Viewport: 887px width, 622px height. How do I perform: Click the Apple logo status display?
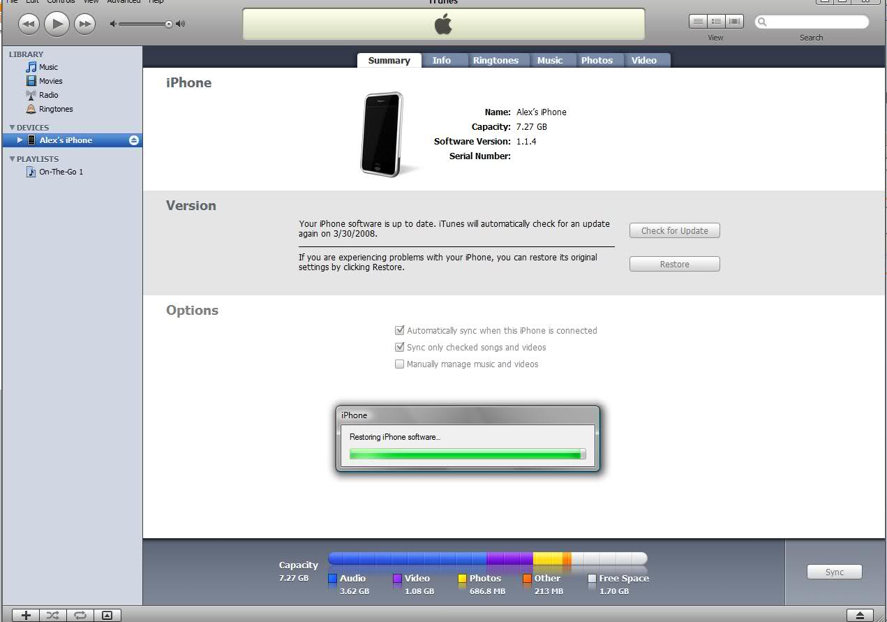click(443, 24)
